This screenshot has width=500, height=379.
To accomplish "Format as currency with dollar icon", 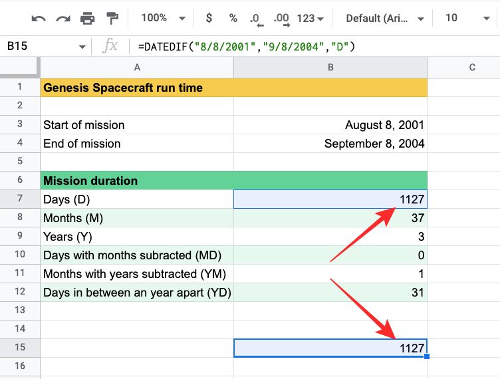I will point(209,18).
